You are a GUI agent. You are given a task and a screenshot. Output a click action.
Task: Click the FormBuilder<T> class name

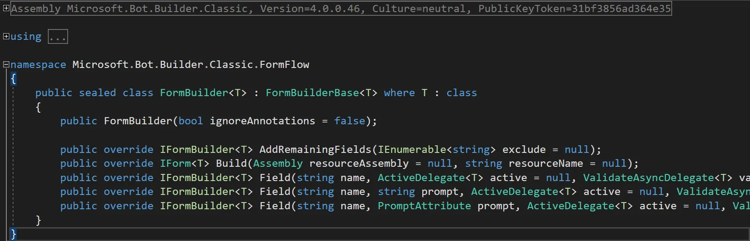[x=203, y=93]
